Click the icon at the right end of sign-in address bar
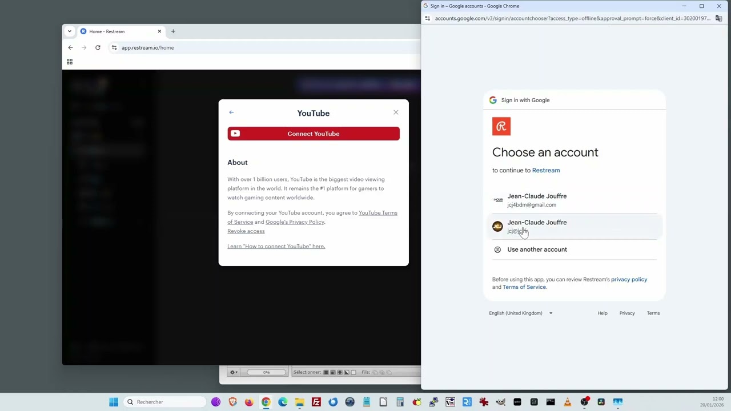The width and height of the screenshot is (731, 411). coord(719,18)
